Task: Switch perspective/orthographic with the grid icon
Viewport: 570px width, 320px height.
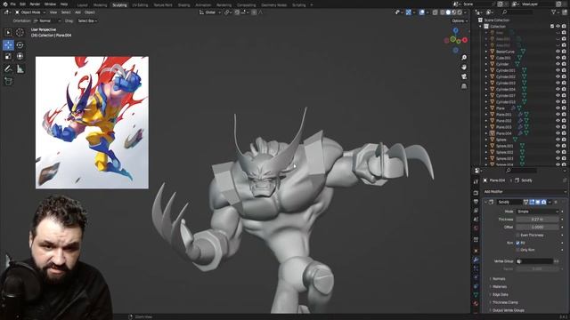Action: pyautogui.click(x=464, y=86)
